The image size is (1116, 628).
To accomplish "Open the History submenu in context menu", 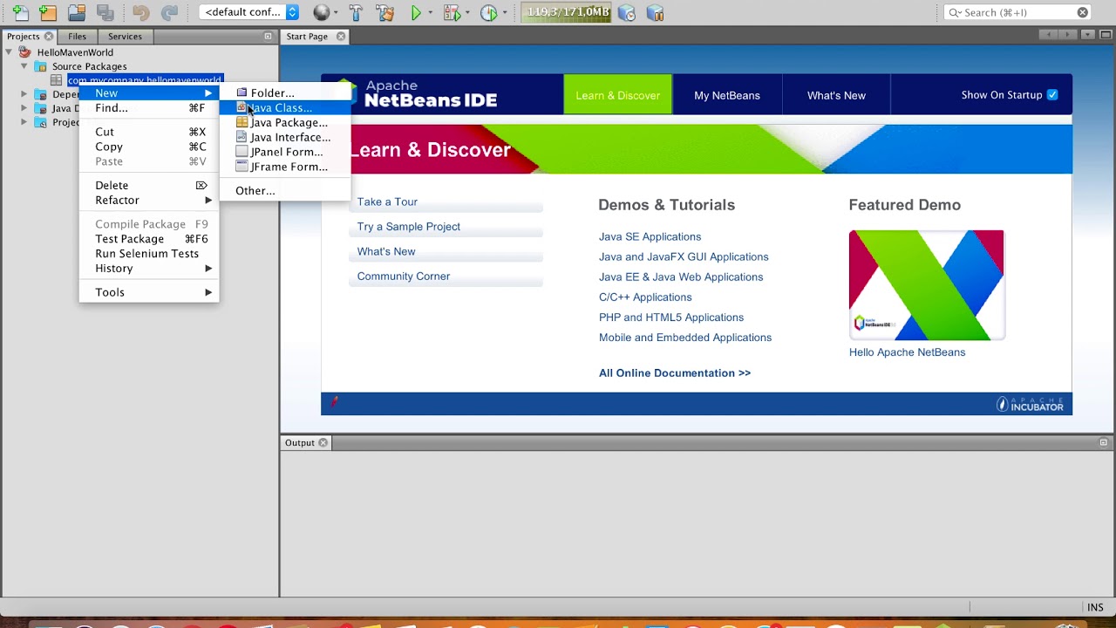I will pyautogui.click(x=149, y=268).
